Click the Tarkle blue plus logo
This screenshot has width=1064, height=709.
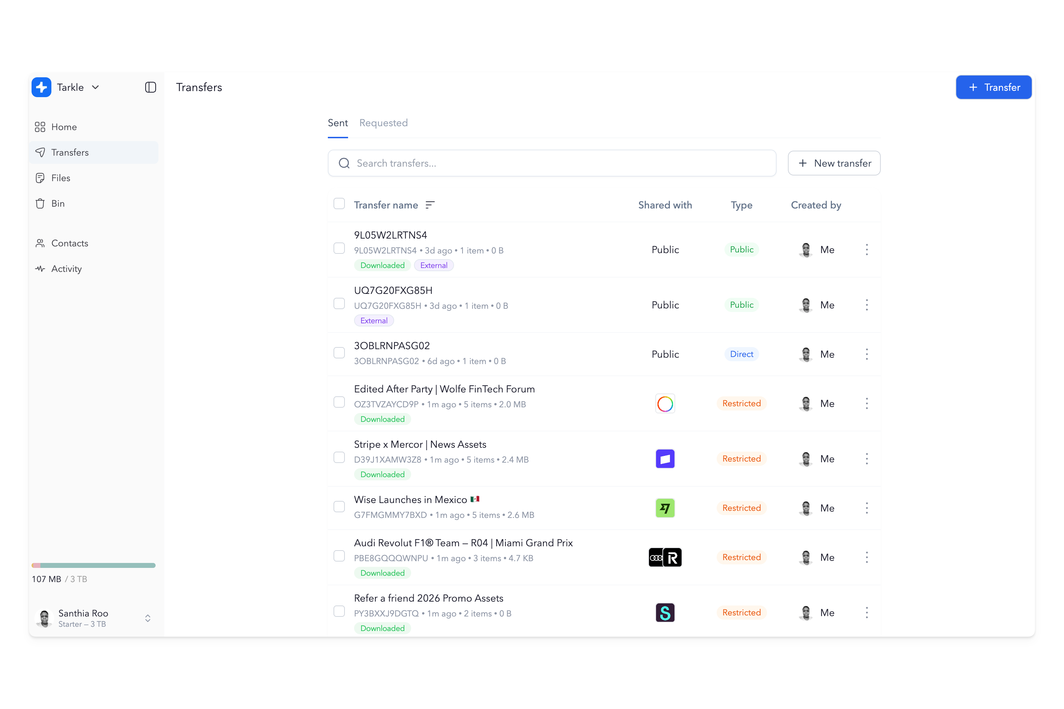(41, 87)
